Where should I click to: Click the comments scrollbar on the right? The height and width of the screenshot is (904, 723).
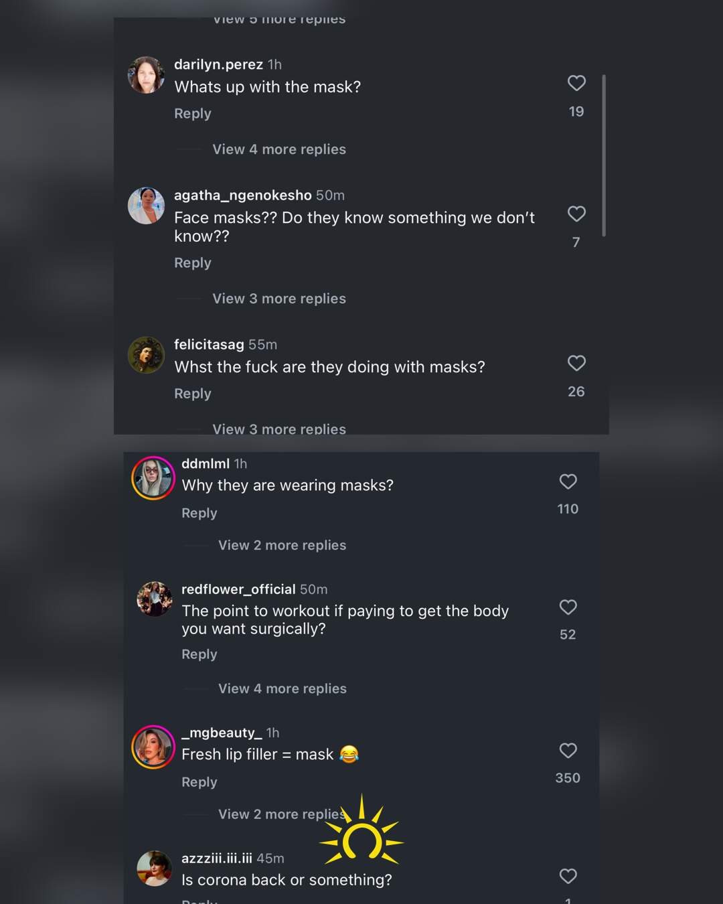coord(604,155)
